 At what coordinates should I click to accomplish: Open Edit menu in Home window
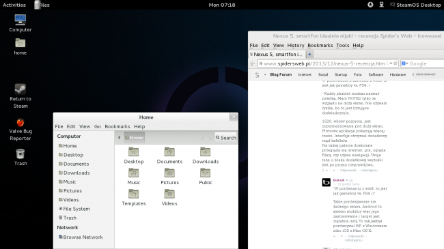tap(71, 126)
